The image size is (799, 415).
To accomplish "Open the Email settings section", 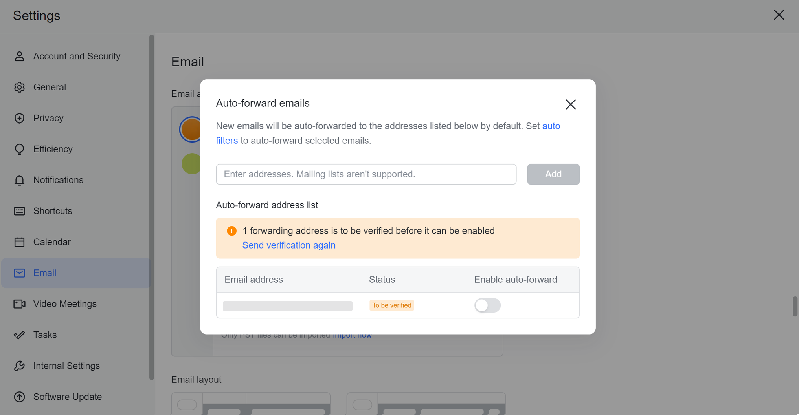I will pos(44,272).
